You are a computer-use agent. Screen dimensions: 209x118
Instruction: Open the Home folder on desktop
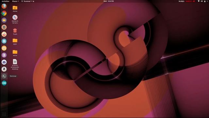pos(15,9)
